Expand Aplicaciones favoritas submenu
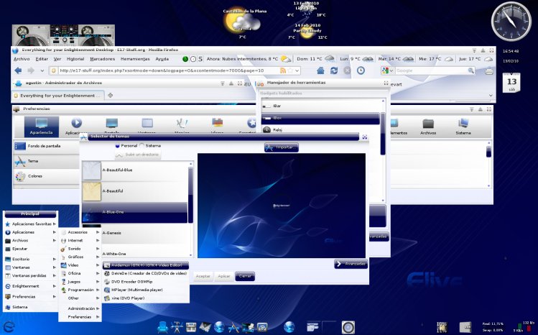The width and height of the screenshot is (538, 335). click(30, 224)
